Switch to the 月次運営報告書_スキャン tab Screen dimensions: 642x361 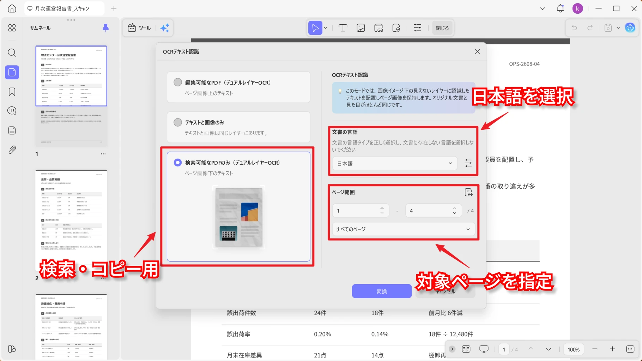pos(64,8)
